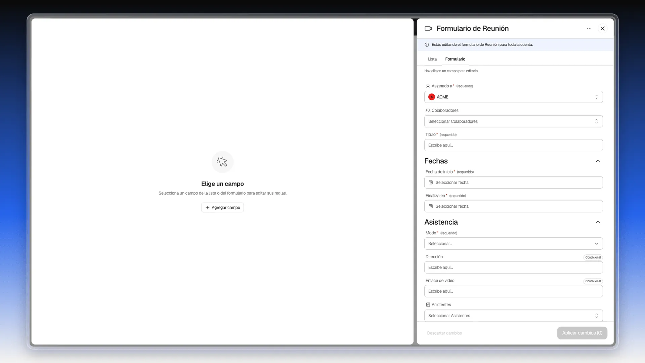Click the Elige un campo heading
Screen dimensions: 645x363
[222, 184]
